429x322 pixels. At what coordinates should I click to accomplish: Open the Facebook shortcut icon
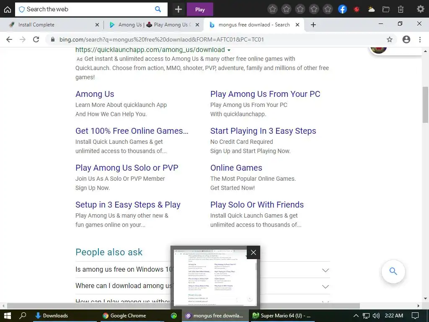[342, 9]
